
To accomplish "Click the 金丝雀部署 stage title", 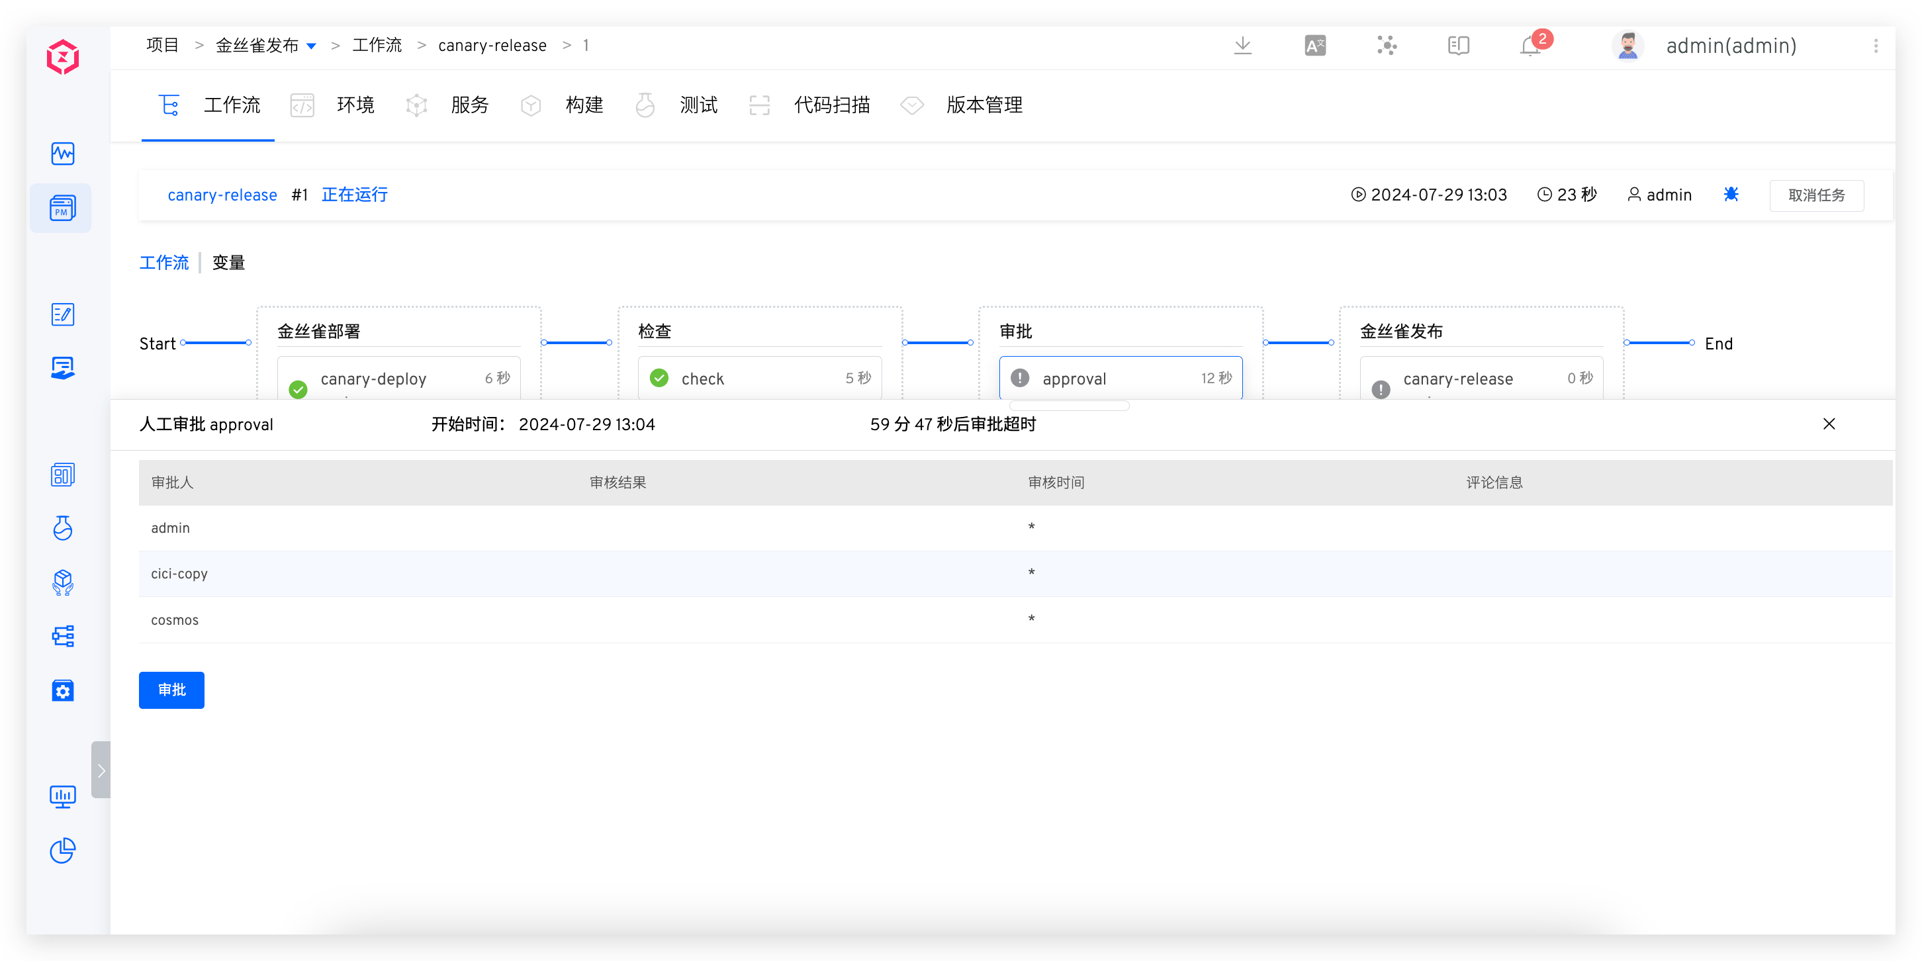I will coord(318,332).
